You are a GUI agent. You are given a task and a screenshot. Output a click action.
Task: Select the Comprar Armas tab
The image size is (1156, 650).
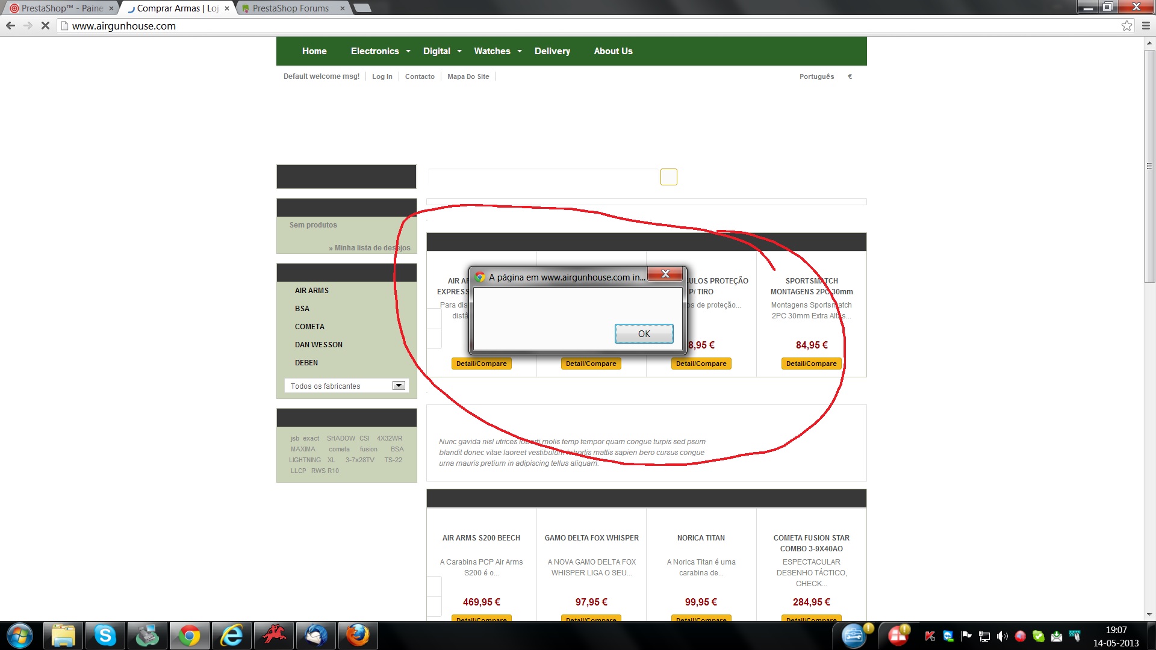tap(175, 8)
